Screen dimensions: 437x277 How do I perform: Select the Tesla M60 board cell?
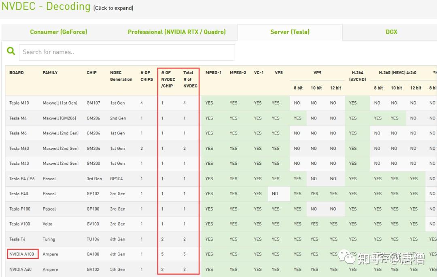pyautogui.click(x=19, y=148)
